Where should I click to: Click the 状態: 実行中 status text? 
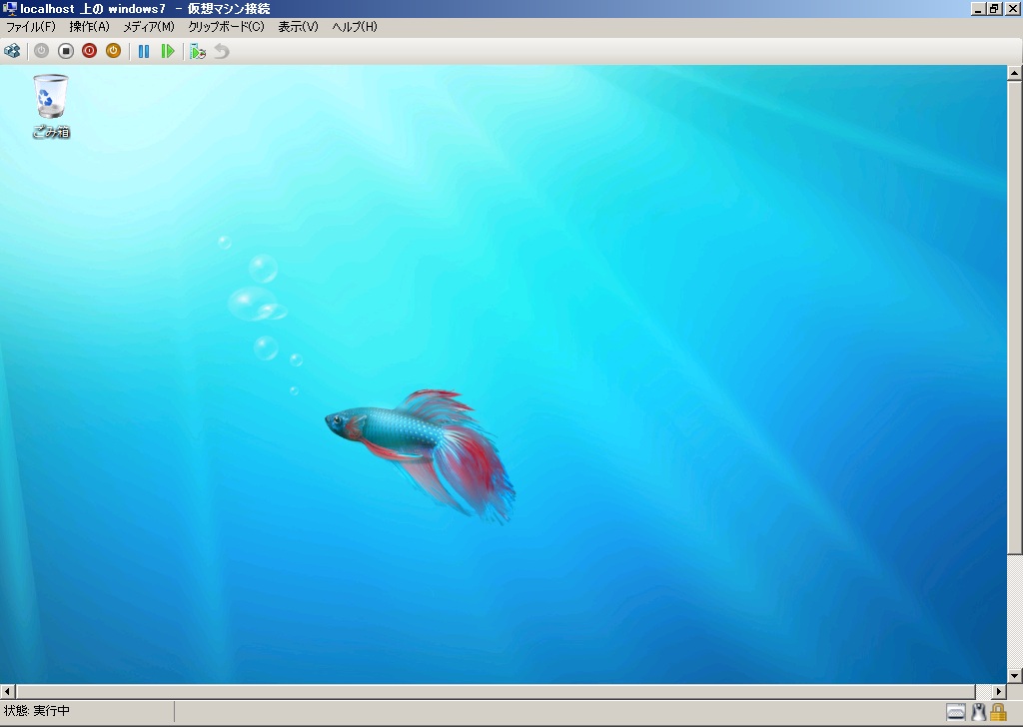[37, 711]
